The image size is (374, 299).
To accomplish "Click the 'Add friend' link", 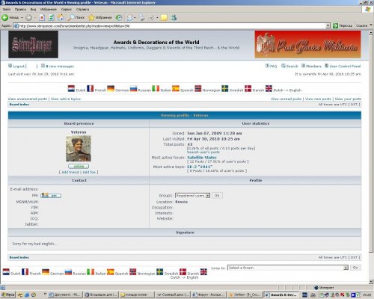I will click(x=70, y=172).
